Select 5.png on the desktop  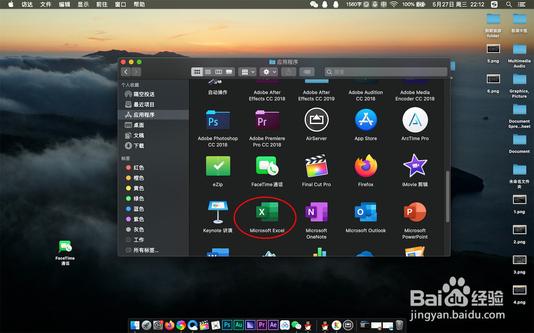pyautogui.click(x=493, y=54)
